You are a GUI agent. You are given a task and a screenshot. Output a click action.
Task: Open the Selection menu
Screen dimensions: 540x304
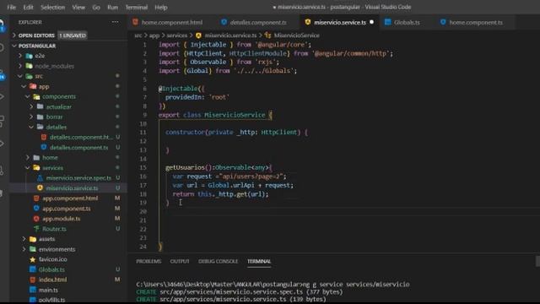point(52,8)
